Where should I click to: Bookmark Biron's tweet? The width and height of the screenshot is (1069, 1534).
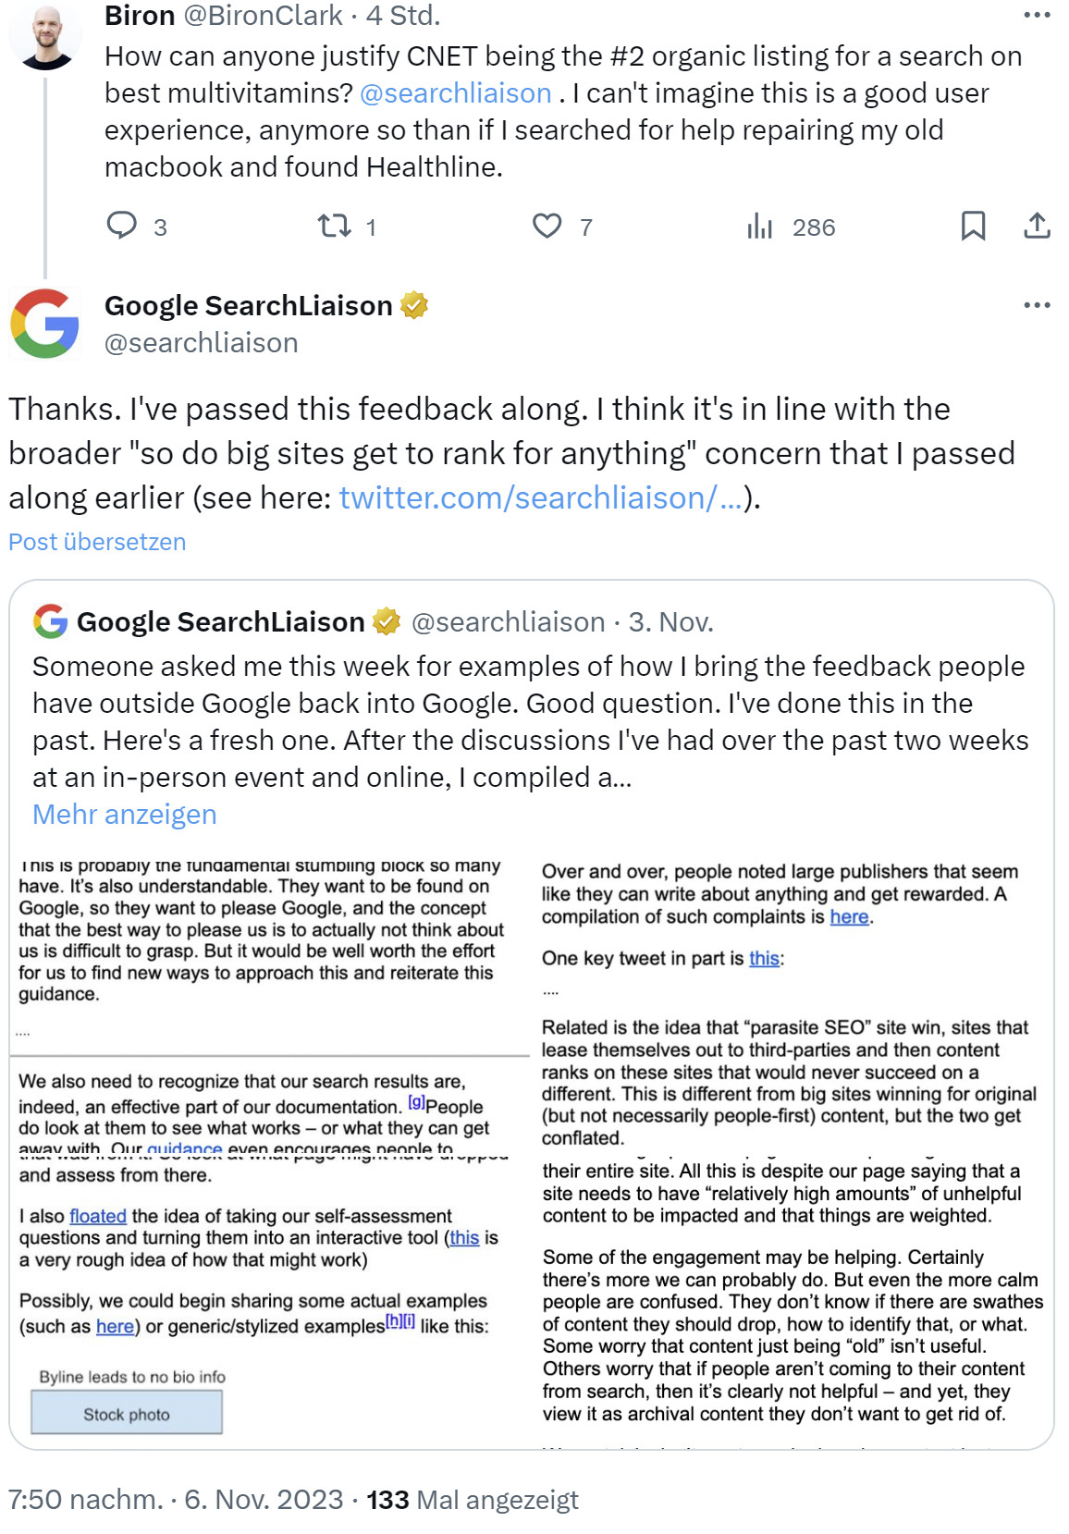tap(975, 227)
